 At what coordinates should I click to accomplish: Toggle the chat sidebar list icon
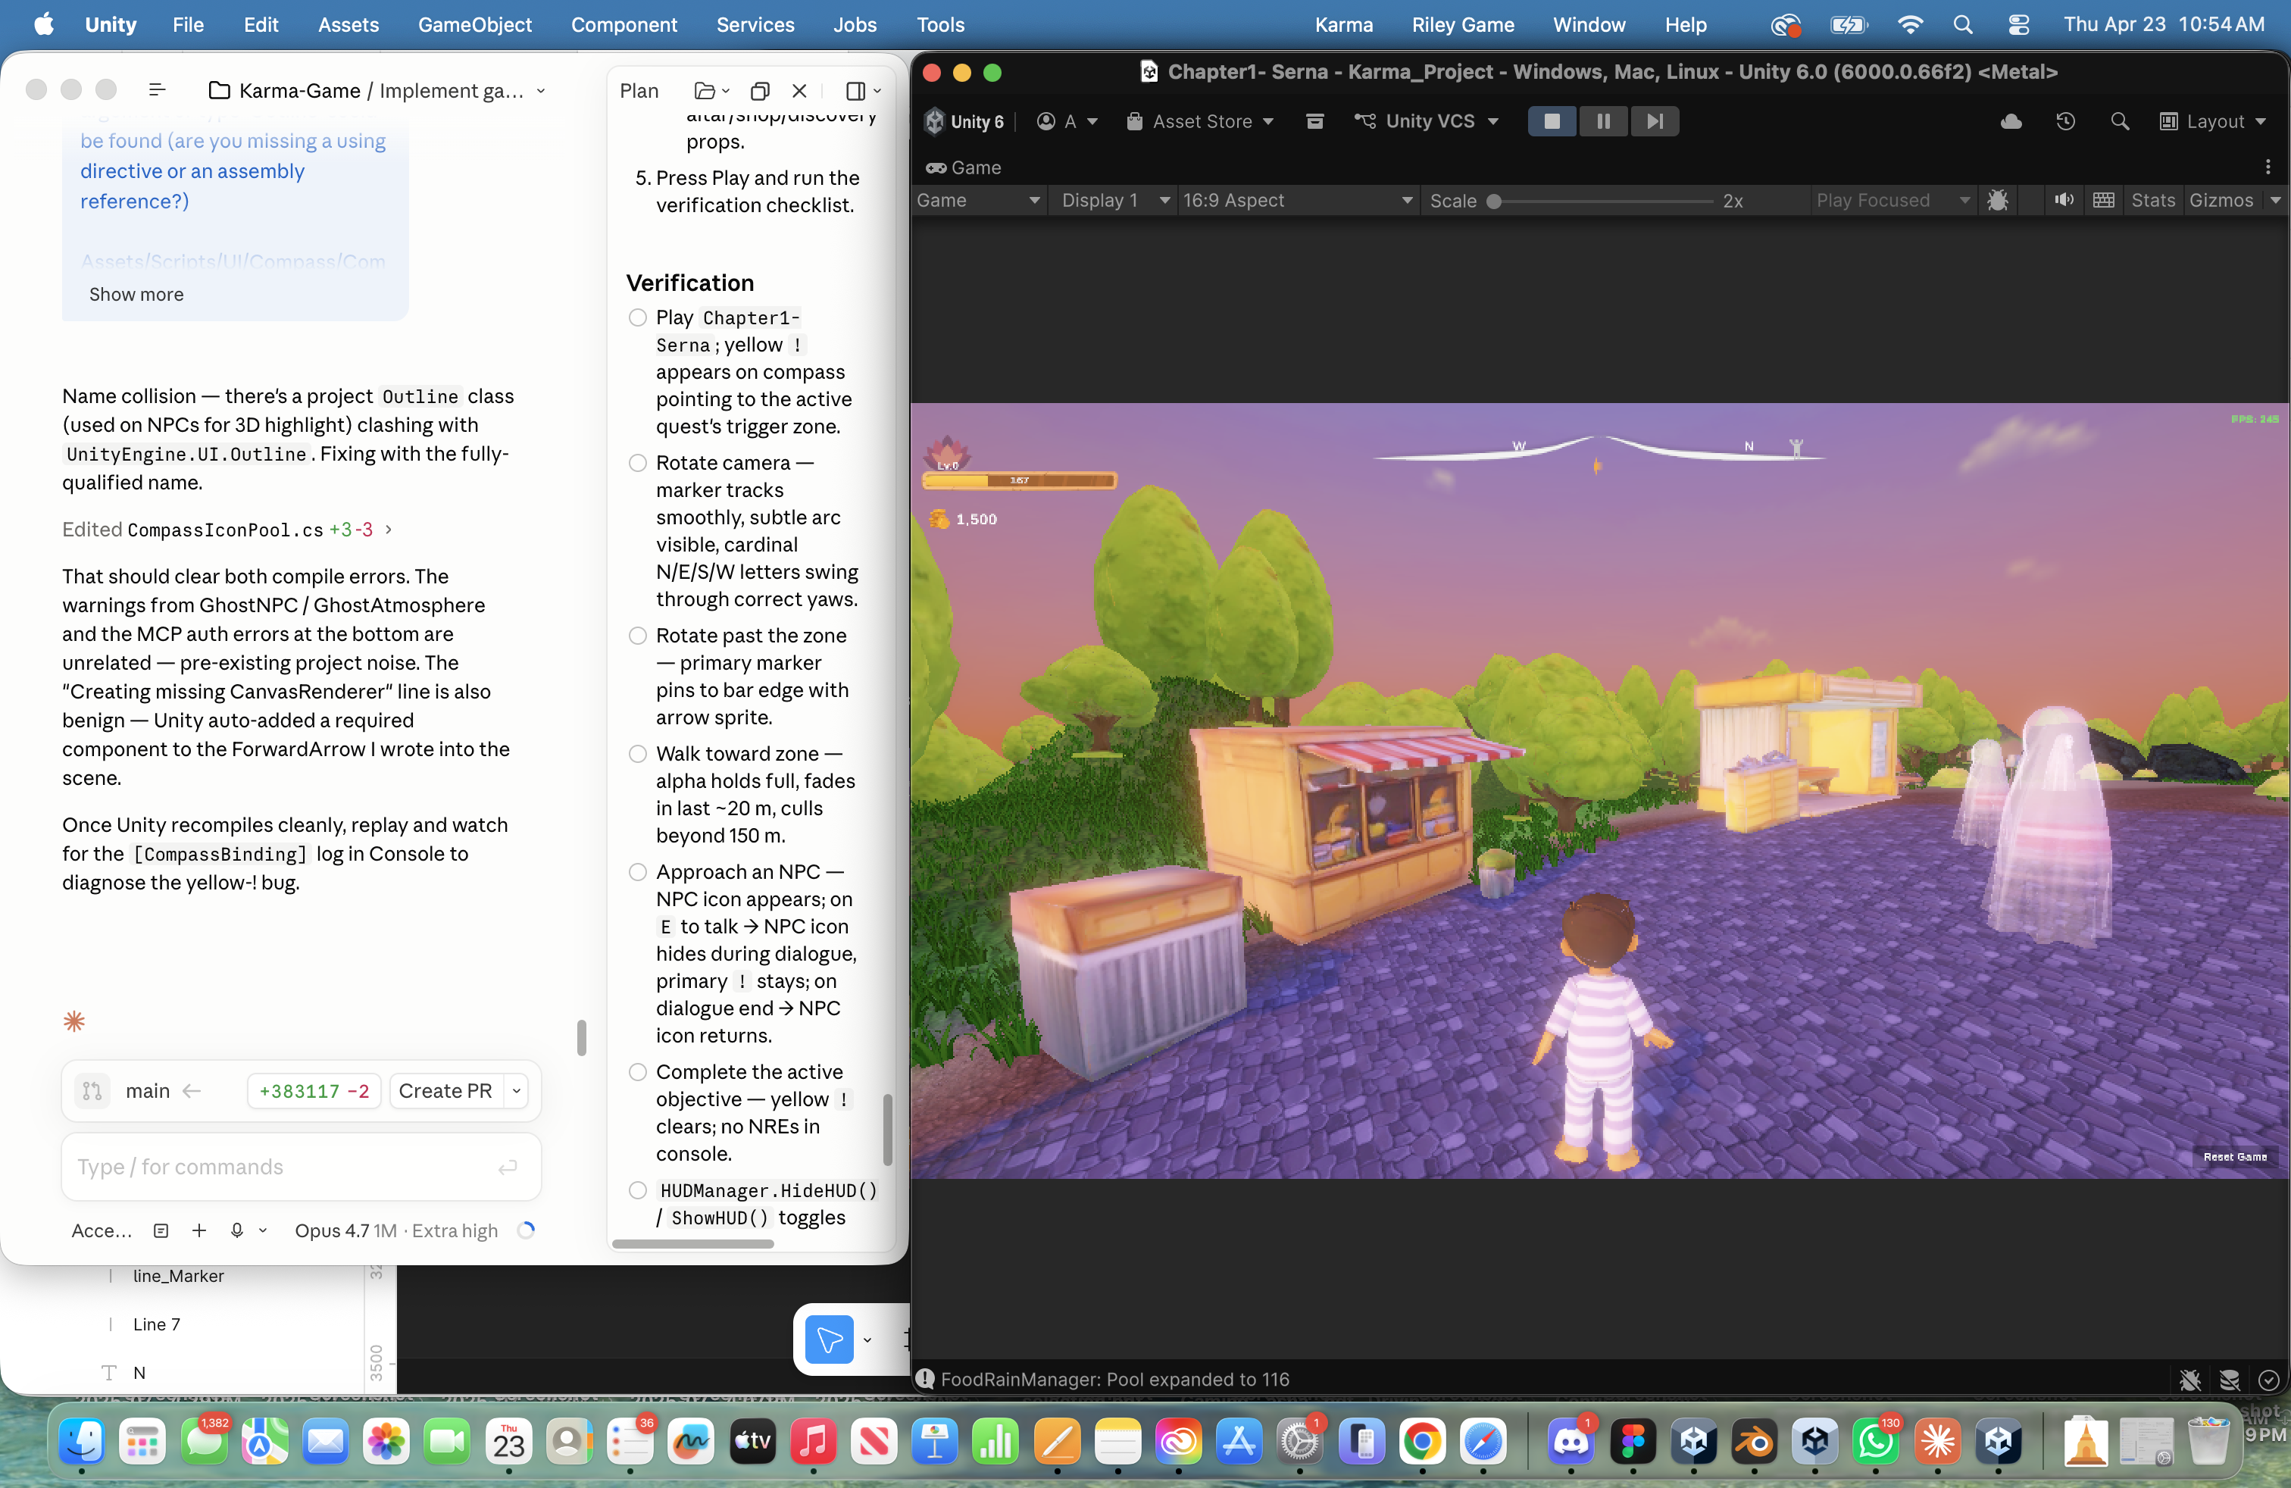click(x=157, y=90)
